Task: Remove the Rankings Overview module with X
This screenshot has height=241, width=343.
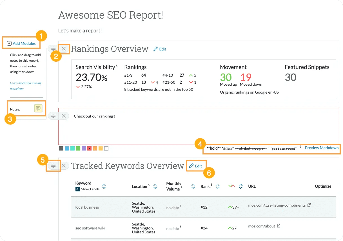Action: coord(64,49)
